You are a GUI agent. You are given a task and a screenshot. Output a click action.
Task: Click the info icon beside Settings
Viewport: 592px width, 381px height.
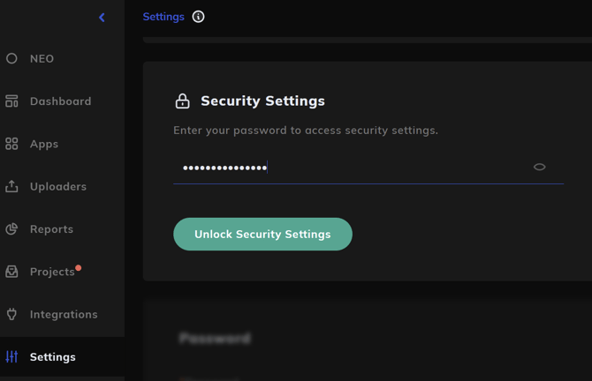coord(198,17)
